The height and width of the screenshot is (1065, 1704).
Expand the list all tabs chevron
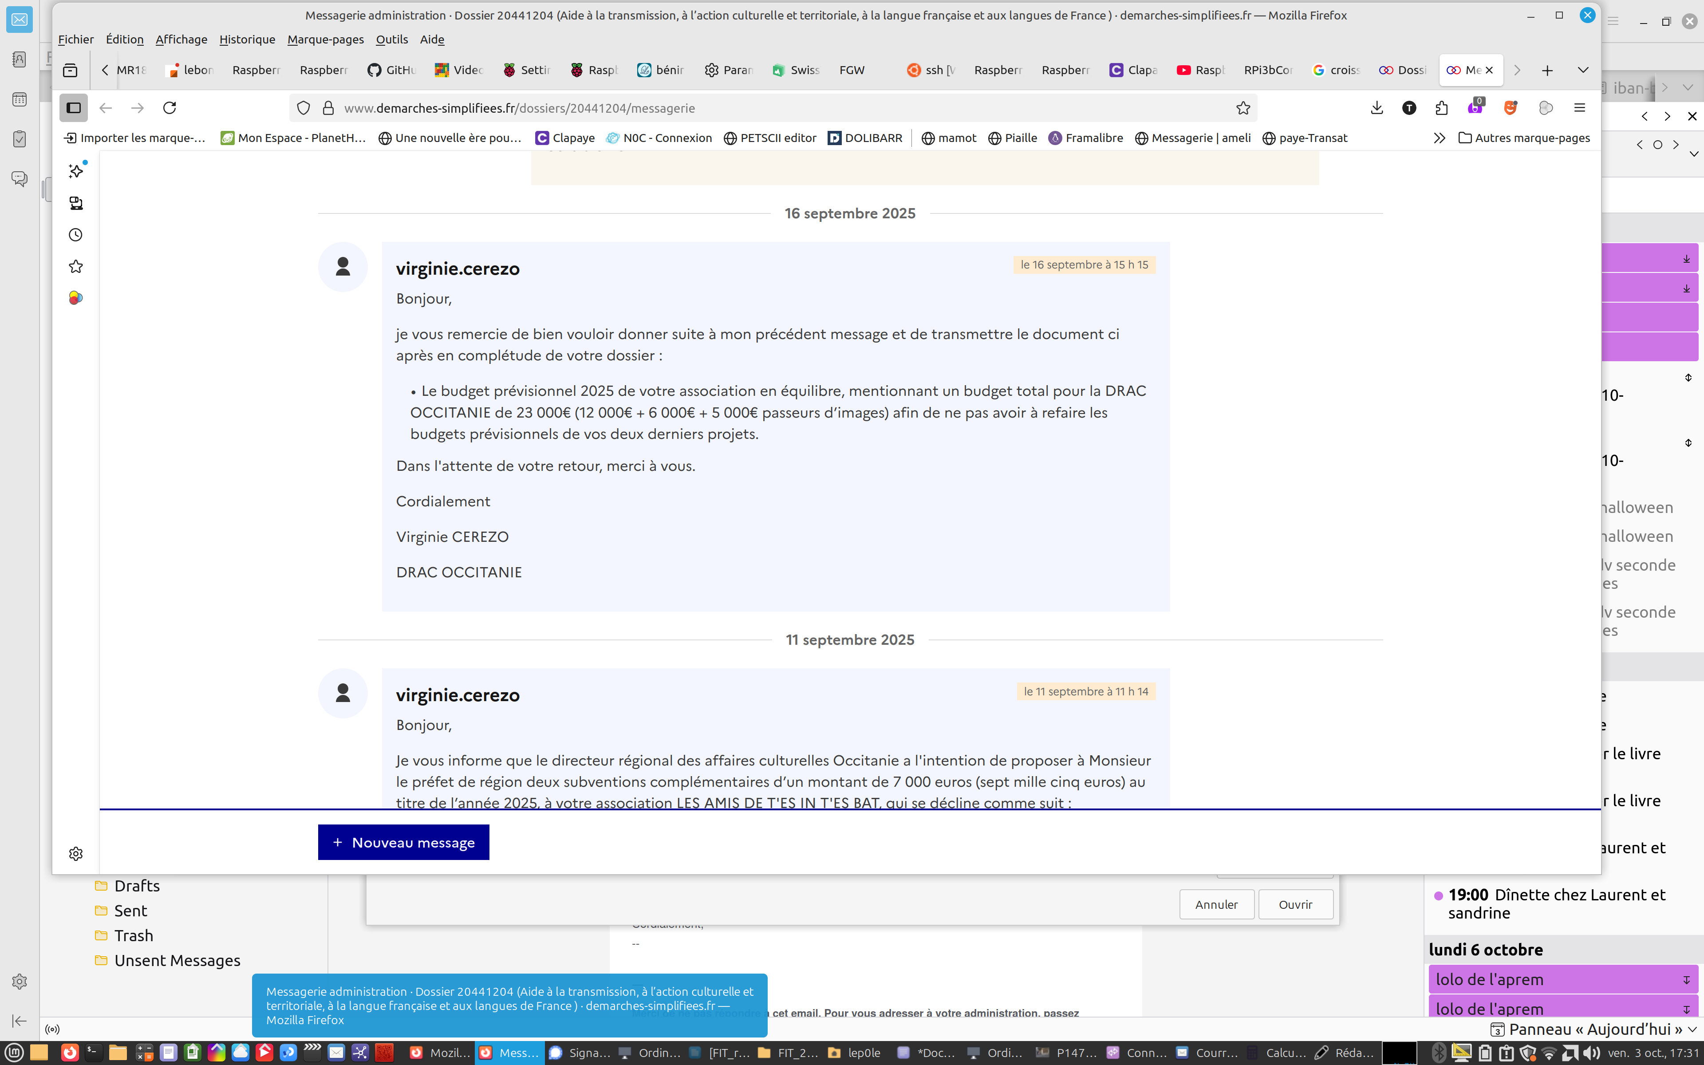[1583, 70]
